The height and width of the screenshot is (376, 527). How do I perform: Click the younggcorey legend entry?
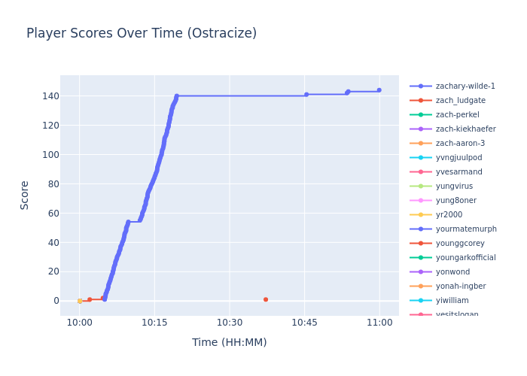point(460,244)
